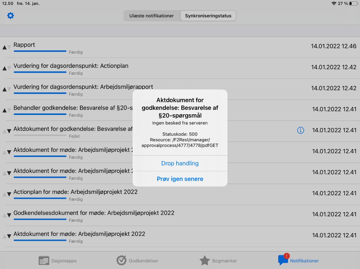Viewport: 360px width, 269px height.
Task: Open Bogmærker star icon
Action: (205, 261)
